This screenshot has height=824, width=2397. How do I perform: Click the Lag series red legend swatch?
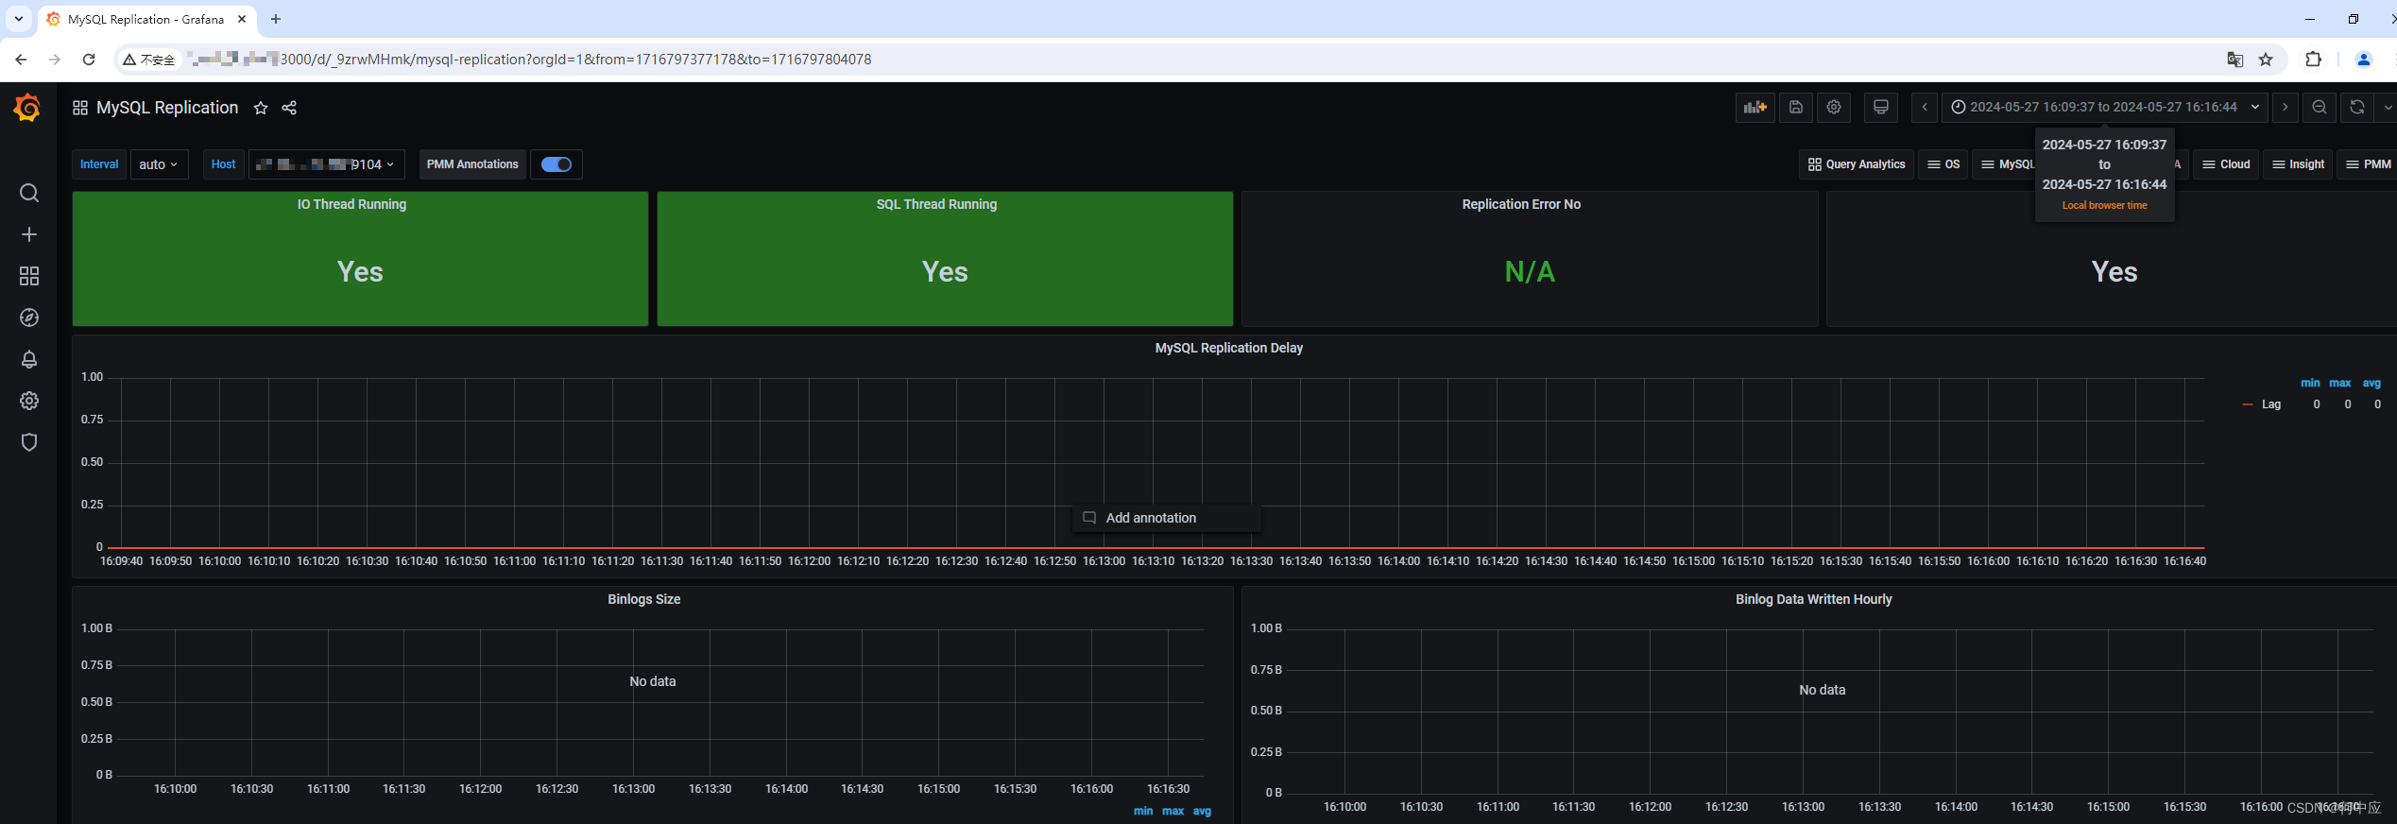[2248, 404]
